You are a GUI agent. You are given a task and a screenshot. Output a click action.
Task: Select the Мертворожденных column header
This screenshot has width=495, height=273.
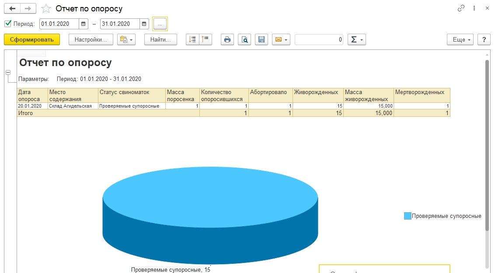(x=422, y=95)
